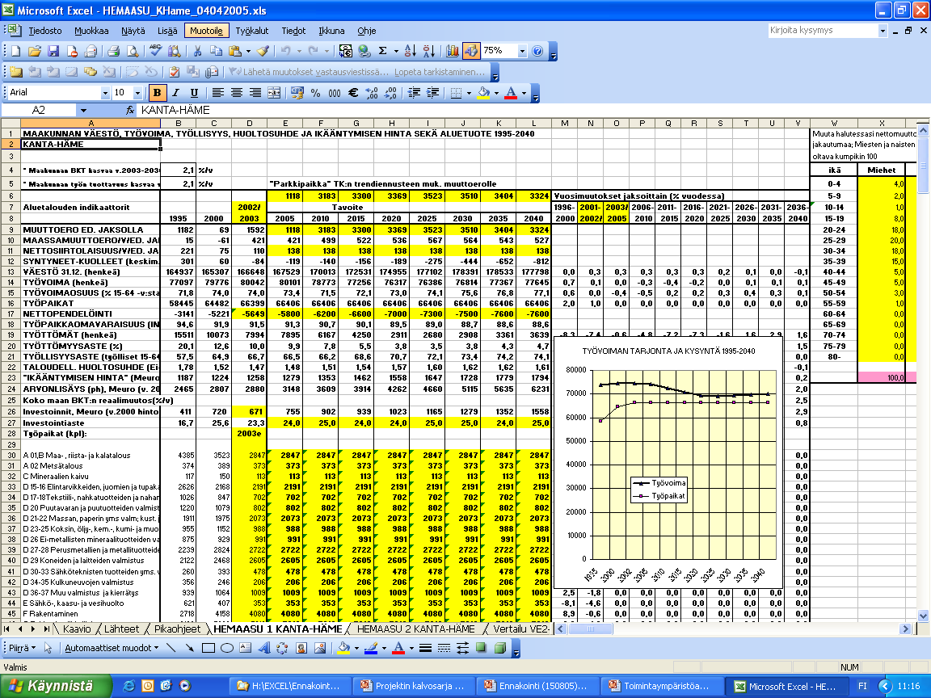The height and width of the screenshot is (698, 931).
Task: Expand the Piirrä drawing menu
Action: [x=22, y=648]
